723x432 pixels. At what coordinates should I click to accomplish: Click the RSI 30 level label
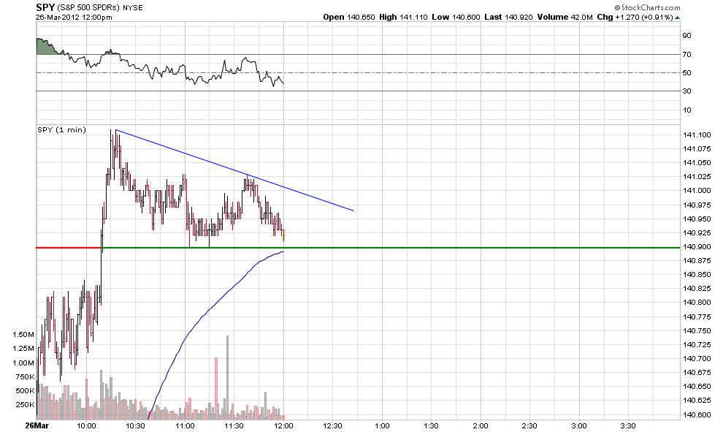click(x=686, y=91)
